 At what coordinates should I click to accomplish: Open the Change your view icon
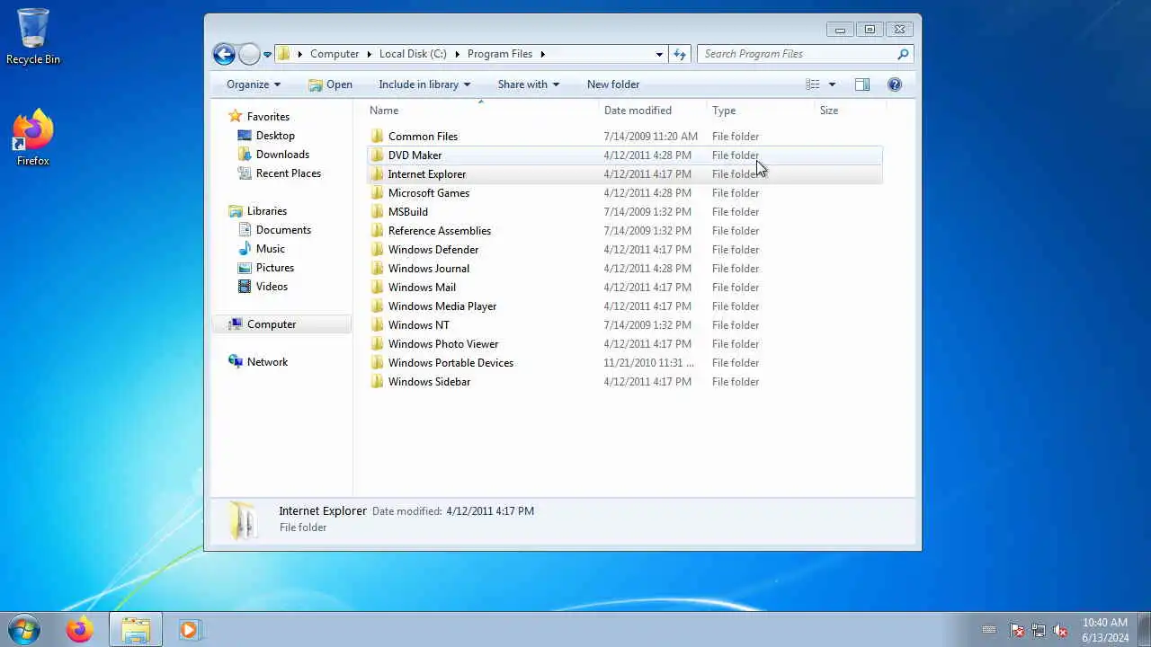pos(813,84)
